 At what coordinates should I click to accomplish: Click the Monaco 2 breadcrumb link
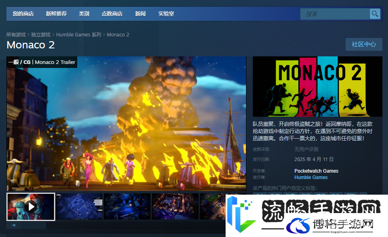[118, 35]
